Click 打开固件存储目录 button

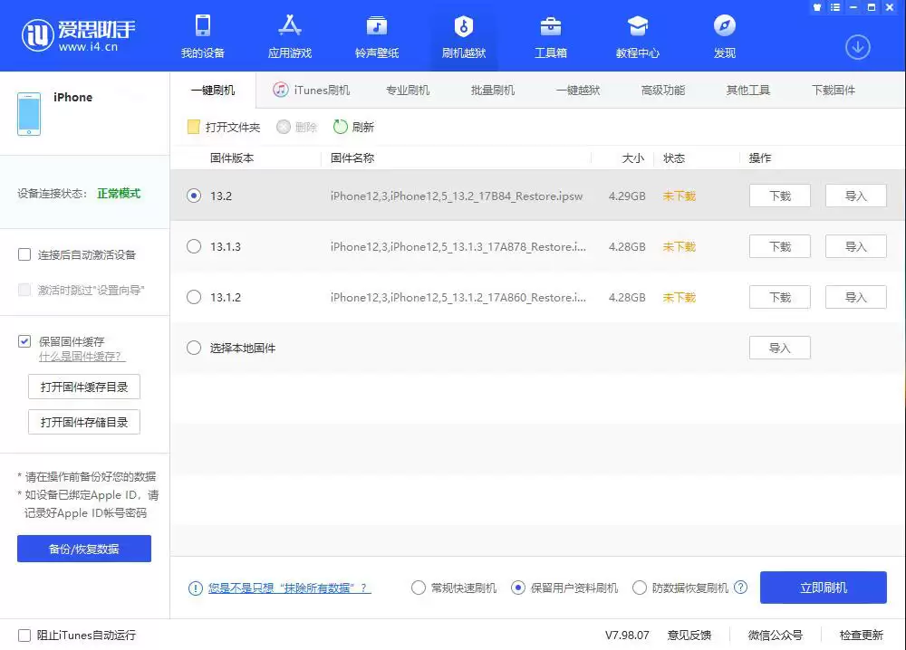(84, 422)
